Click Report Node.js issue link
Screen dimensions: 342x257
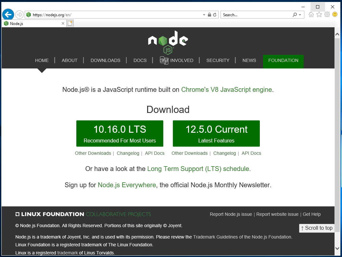tap(231, 214)
